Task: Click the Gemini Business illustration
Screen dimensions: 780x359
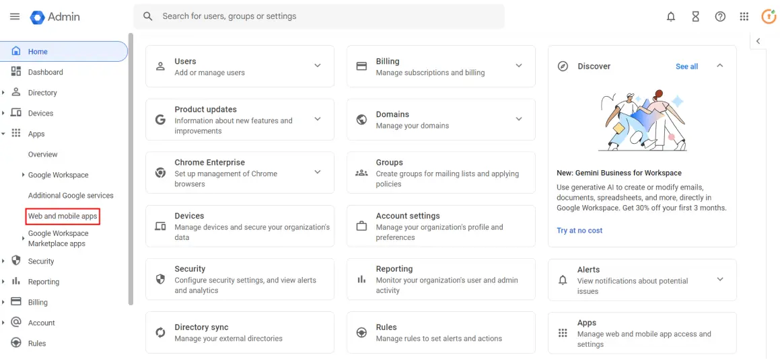Action: coord(643,121)
